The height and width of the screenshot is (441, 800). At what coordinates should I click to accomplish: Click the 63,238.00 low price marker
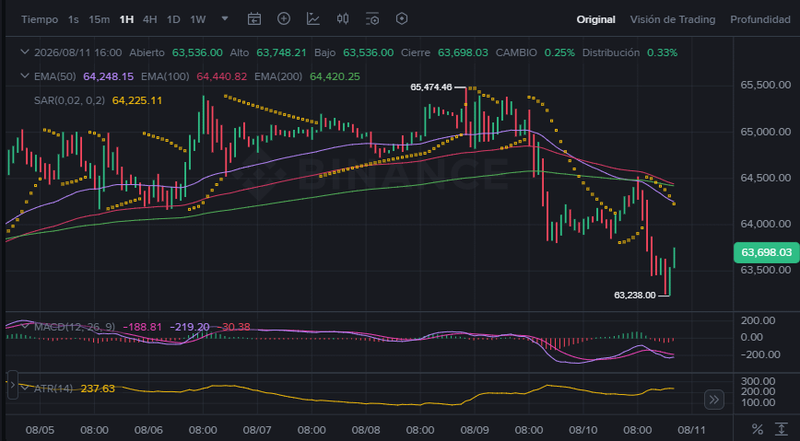tap(635, 296)
